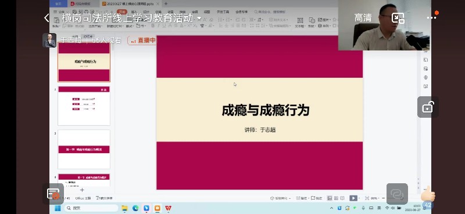Tap the link-mic icon at bottom right
Screen dimensions: 465x214
[x=397, y=194]
